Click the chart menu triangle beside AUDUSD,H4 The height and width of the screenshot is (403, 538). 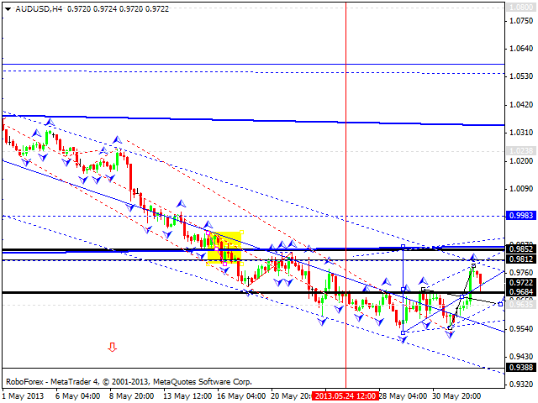8,9
